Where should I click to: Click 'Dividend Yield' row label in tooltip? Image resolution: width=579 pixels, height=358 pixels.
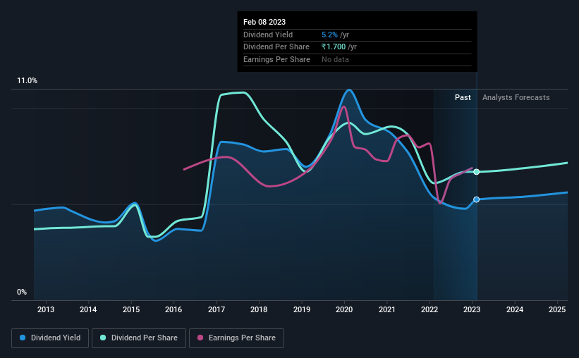click(x=268, y=35)
